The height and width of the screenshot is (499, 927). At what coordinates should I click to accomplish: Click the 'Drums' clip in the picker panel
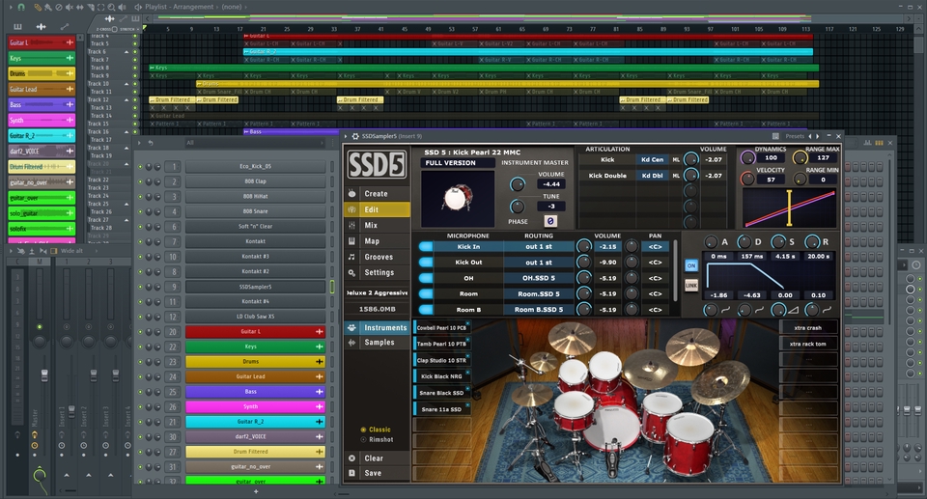click(x=41, y=73)
